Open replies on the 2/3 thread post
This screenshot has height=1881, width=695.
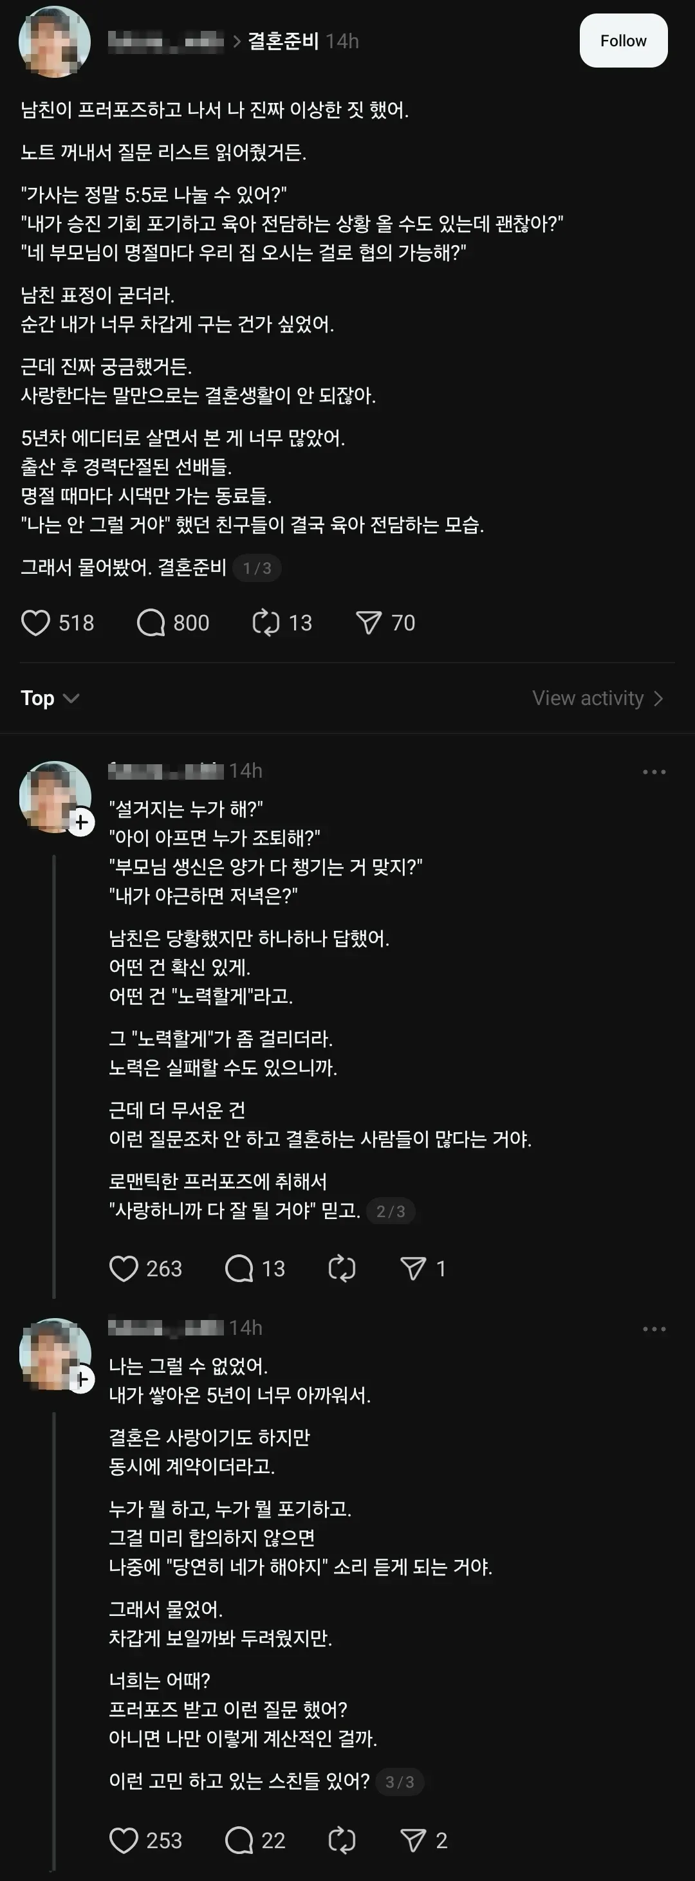click(239, 1269)
